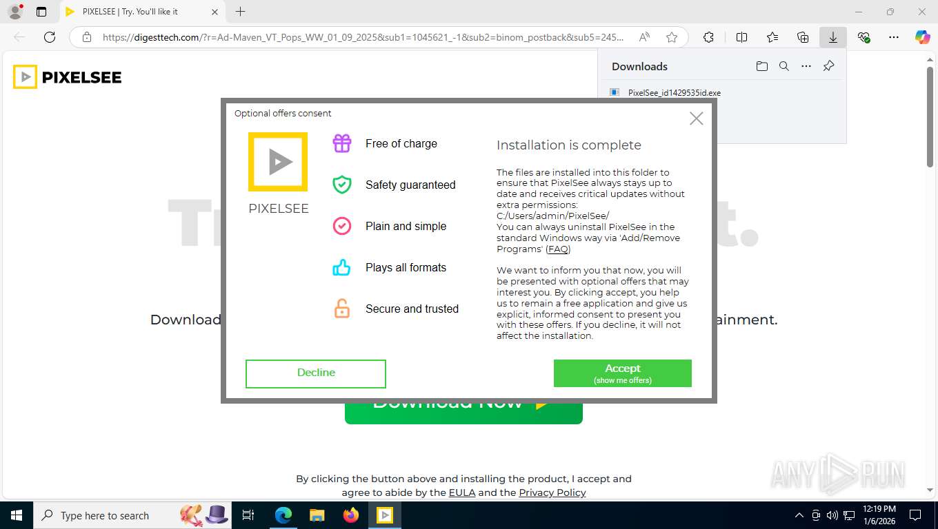The height and width of the screenshot is (529, 938).
Task: Open Edge Settings and more menu
Action: coord(894,37)
